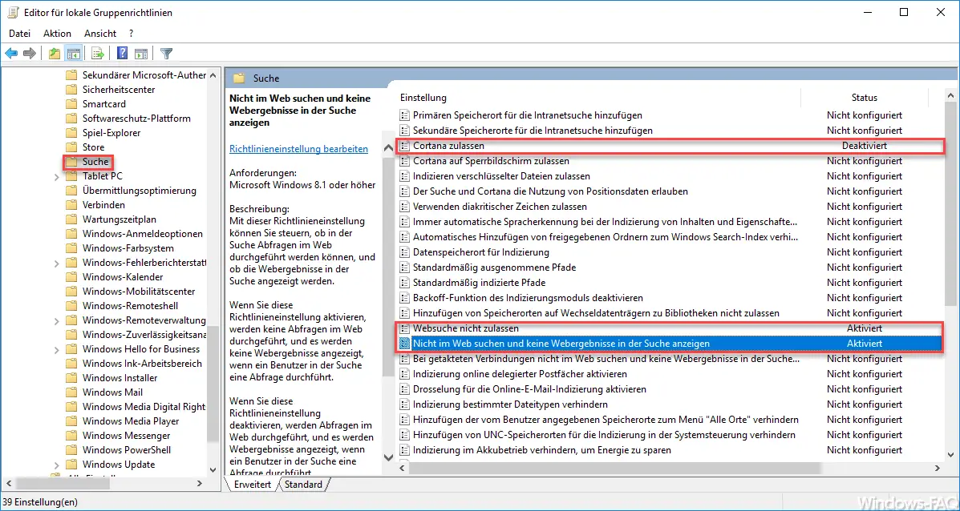Switch to the Erweitert tab
Viewport: 960px width, 511px height.
[x=253, y=484]
